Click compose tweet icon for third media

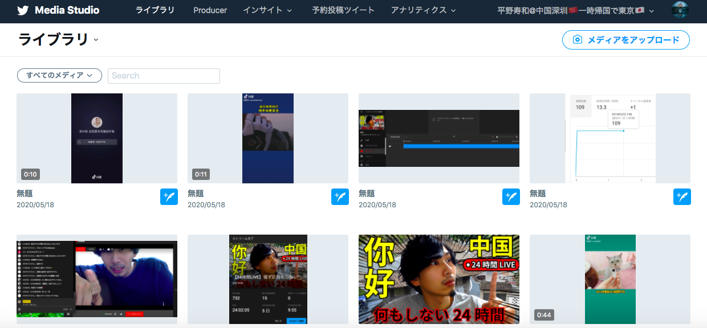tap(511, 196)
